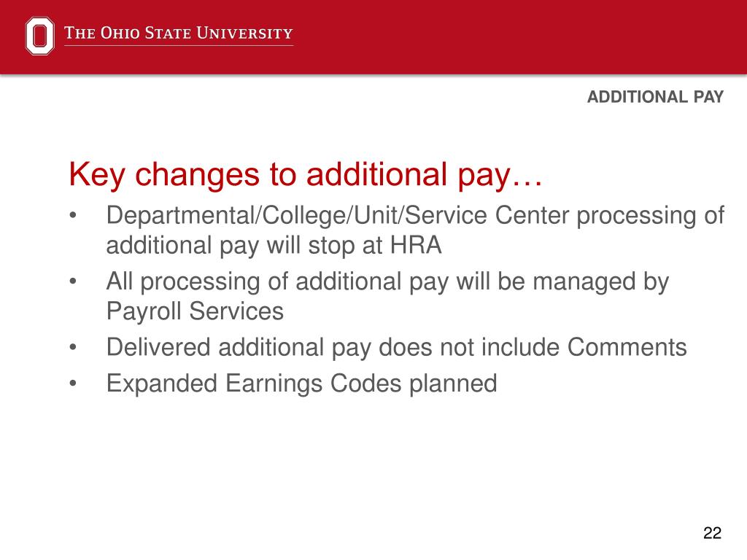This screenshot has width=747, height=560.
Task: Click the word 'Comments' in third bullet
Action: 627,346
